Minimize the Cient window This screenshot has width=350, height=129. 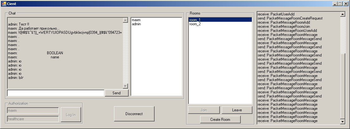335,3
